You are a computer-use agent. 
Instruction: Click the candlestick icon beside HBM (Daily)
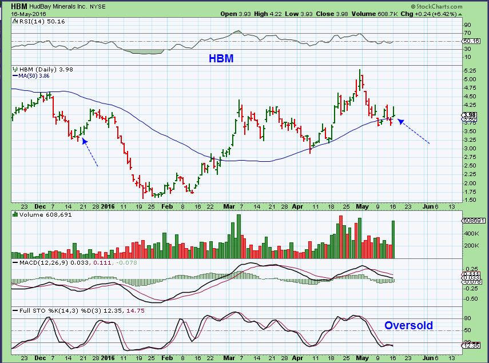tap(15, 70)
